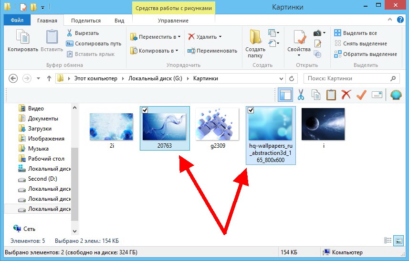The height and width of the screenshot is (261, 409).
Task: Open the quick access toolbar dropdown
Action: coord(42,7)
